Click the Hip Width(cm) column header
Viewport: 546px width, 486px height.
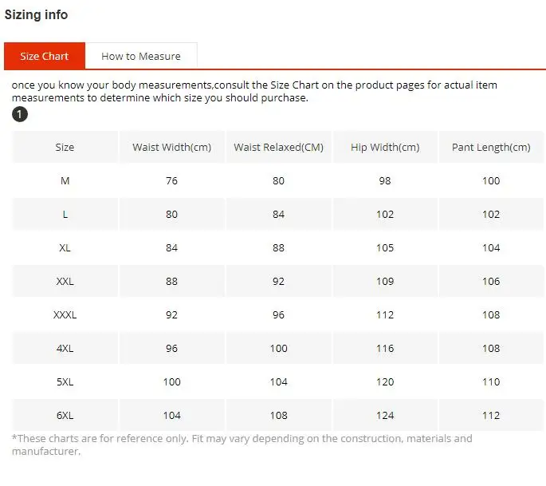[x=385, y=147]
